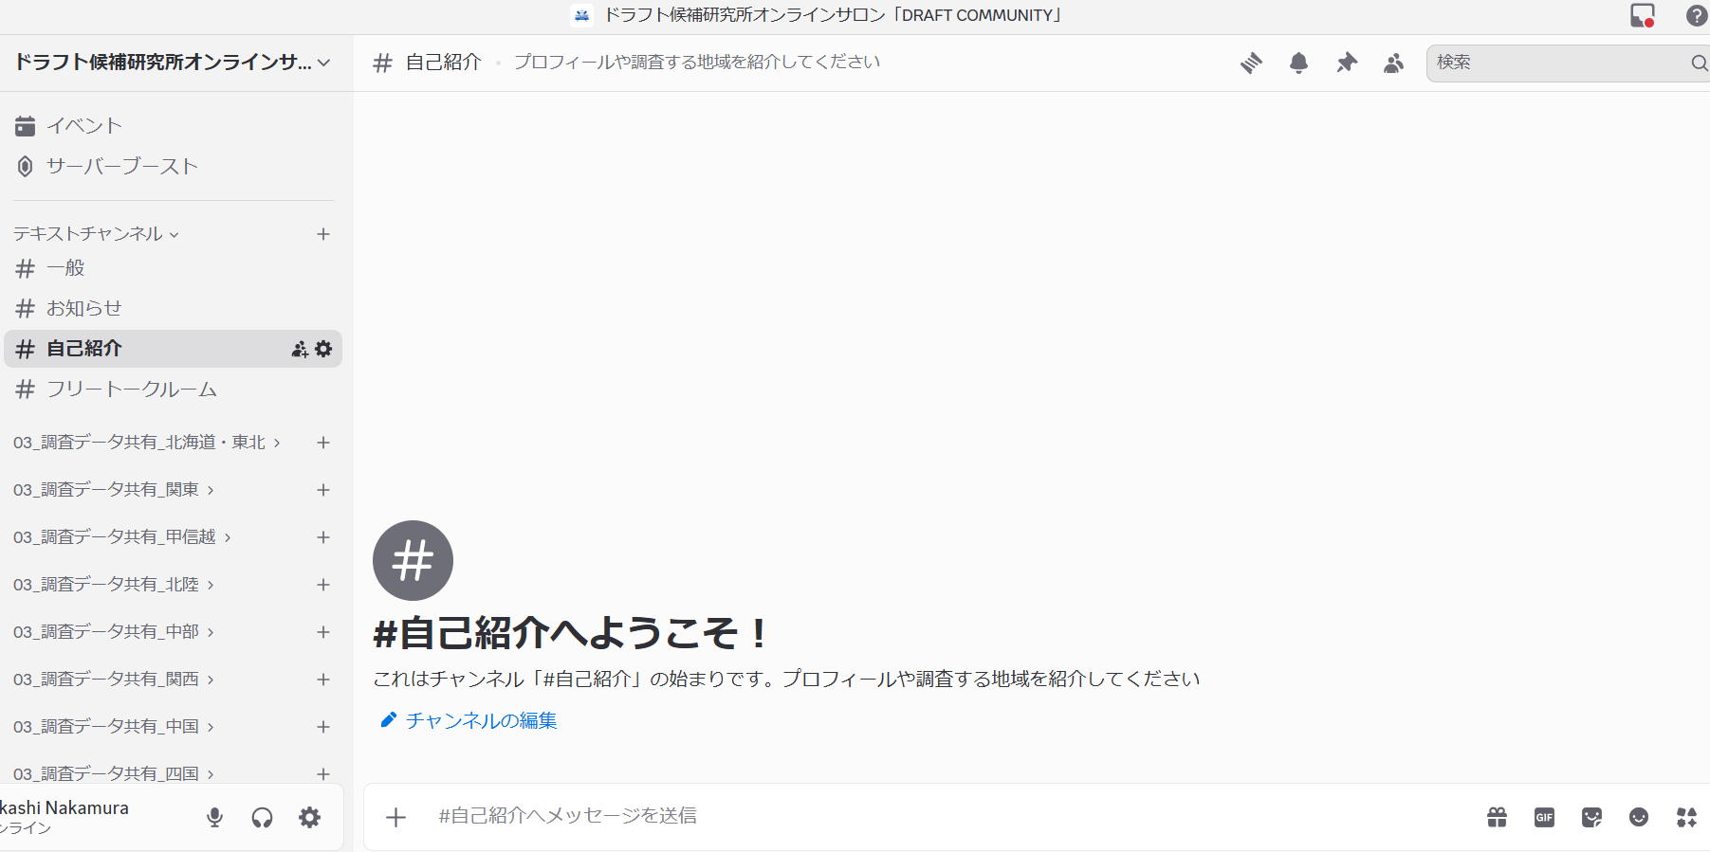Select the フリートークルーム channel

tap(132, 390)
